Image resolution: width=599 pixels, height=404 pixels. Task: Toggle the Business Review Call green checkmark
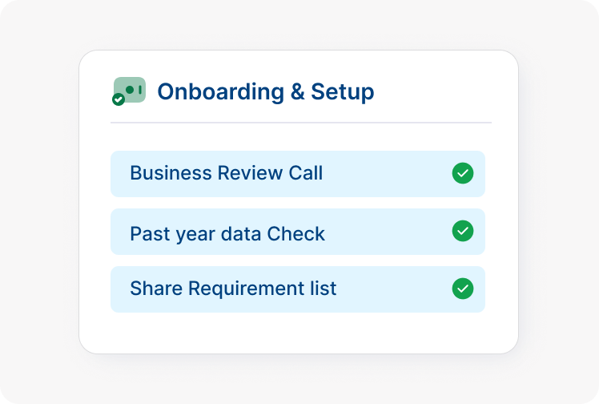pyautogui.click(x=463, y=173)
